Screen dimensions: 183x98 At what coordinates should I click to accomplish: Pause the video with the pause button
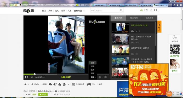click(x=26, y=77)
